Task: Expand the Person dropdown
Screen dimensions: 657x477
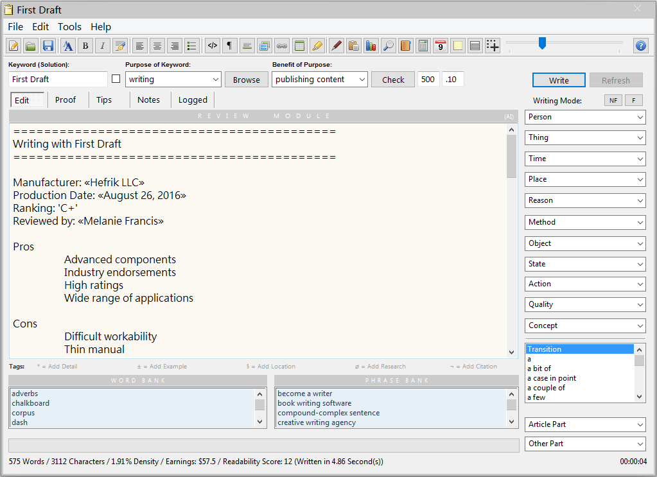Action: [x=585, y=117]
